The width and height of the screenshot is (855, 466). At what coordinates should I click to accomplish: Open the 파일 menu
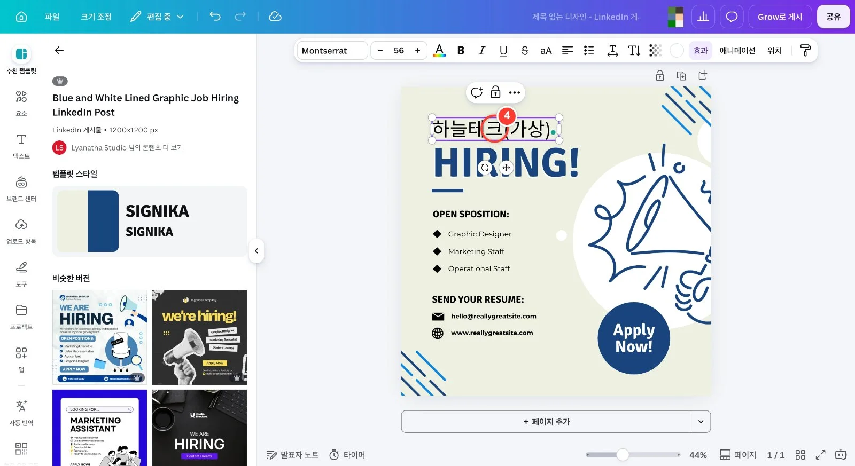click(52, 17)
